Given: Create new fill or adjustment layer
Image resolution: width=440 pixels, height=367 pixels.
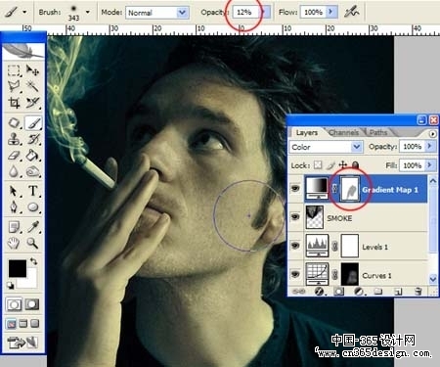Looking at the screenshot, I should [x=359, y=291].
